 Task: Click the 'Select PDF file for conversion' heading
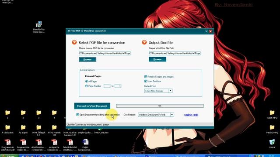point(102,43)
